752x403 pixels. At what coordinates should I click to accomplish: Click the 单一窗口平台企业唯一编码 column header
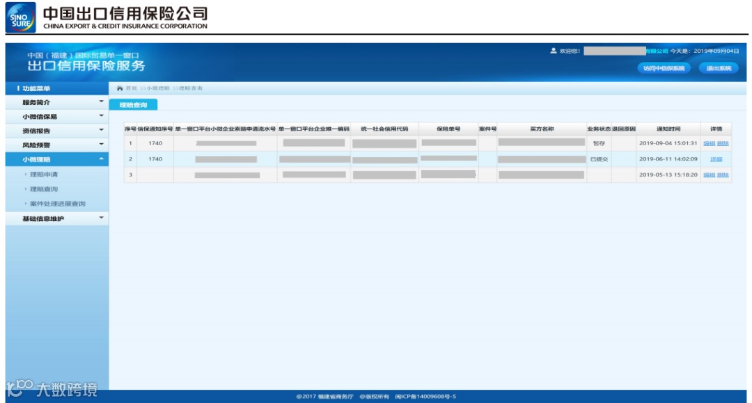pyautogui.click(x=314, y=129)
